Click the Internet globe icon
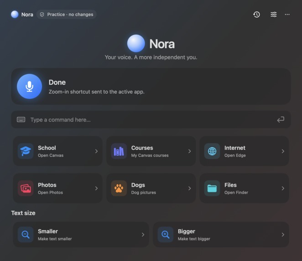The width and height of the screenshot is (302, 261). (212, 151)
